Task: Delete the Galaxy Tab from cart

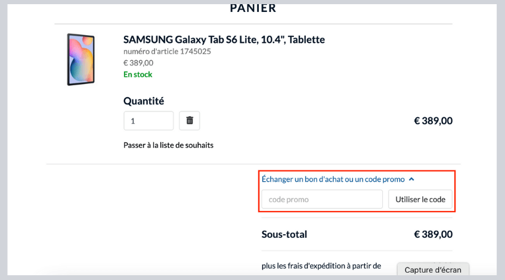Action: click(190, 121)
